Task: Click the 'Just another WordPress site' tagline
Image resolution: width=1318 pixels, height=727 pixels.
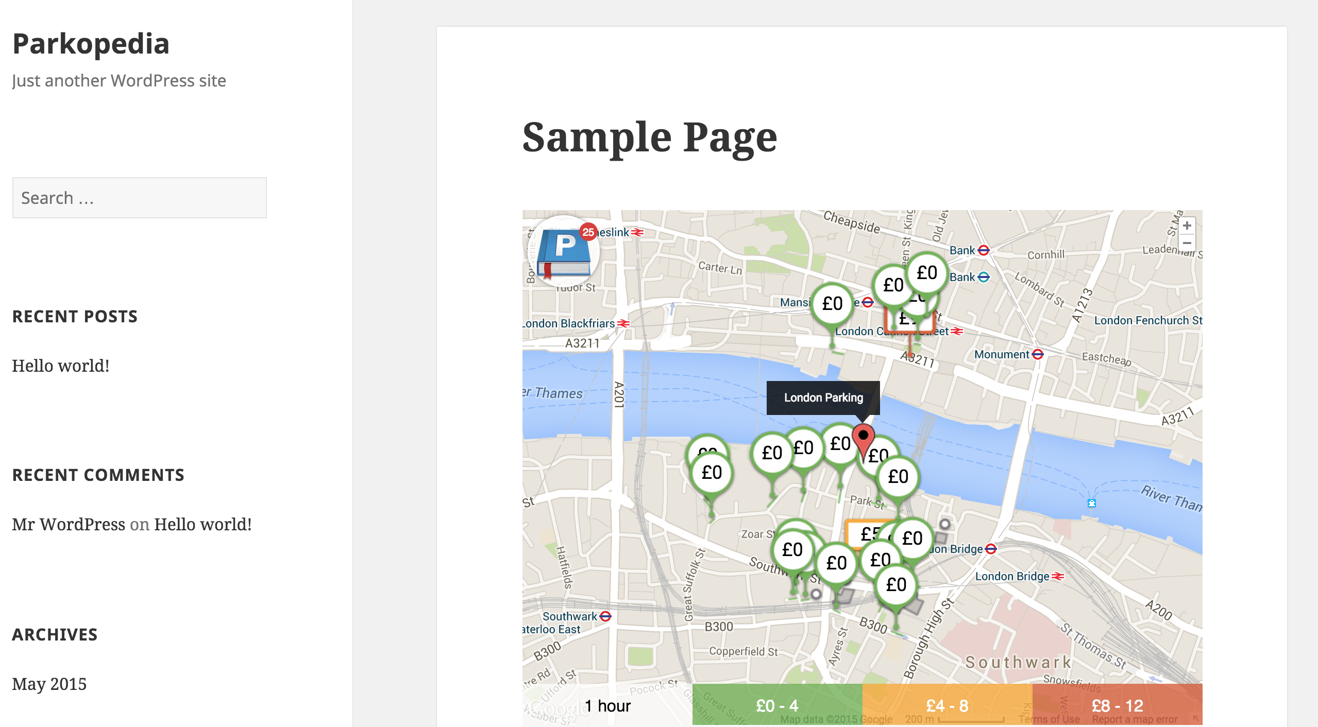Action: pyautogui.click(x=119, y=81)
